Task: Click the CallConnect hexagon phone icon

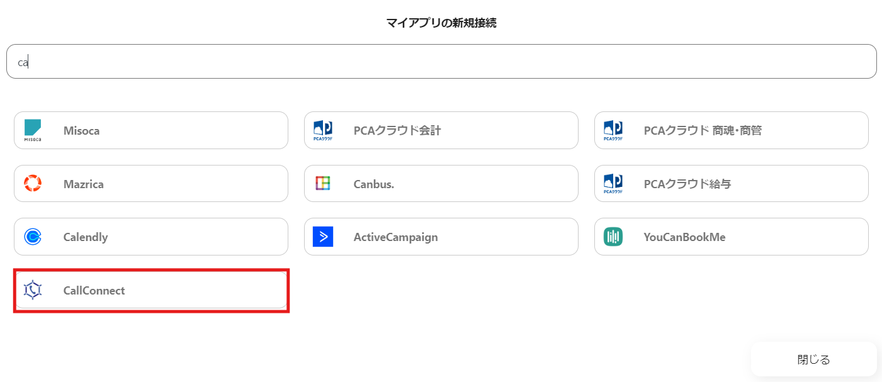Action: (33, 290)
